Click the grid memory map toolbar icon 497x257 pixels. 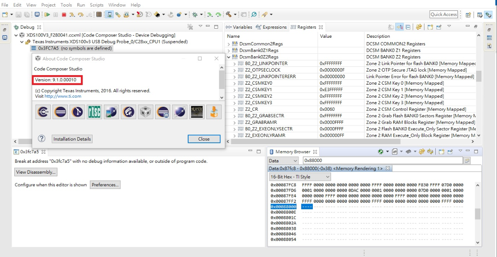pyautogui.click(x=99, y=15)
